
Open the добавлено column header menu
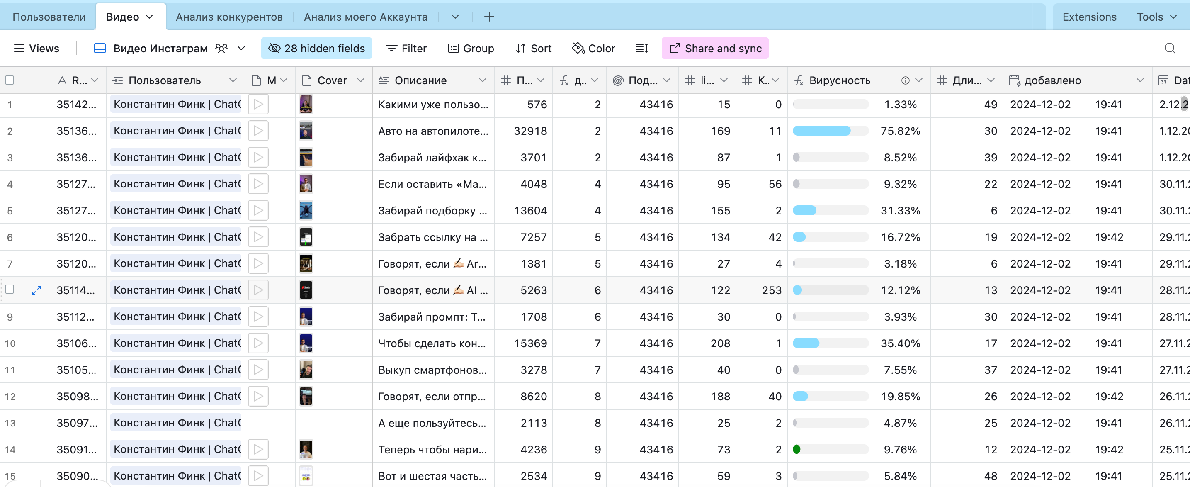point(1140,80)
